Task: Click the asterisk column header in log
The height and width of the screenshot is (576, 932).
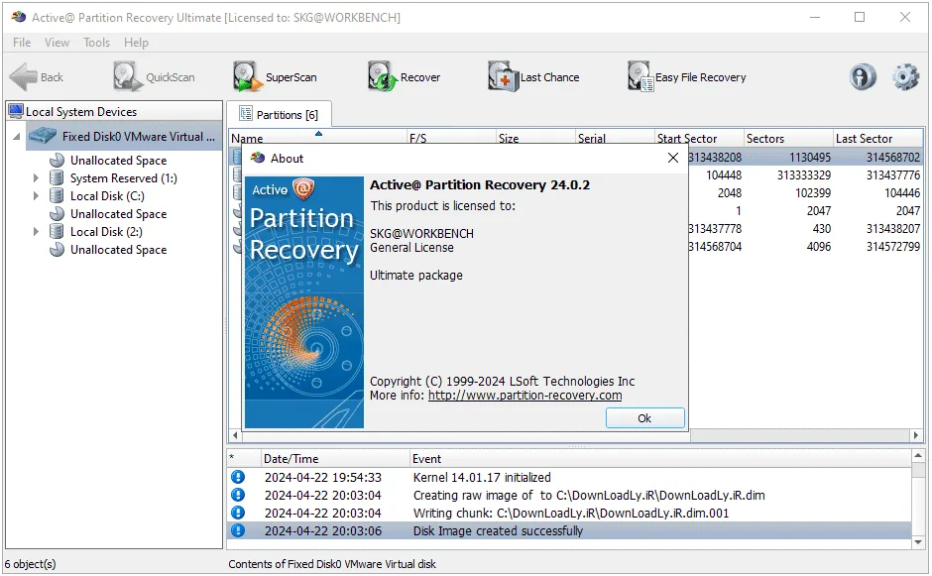Action: coord(244,458)
